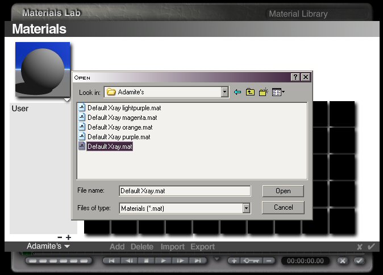Open small triangle menu beside playback controls

click(x=217, y=259)
